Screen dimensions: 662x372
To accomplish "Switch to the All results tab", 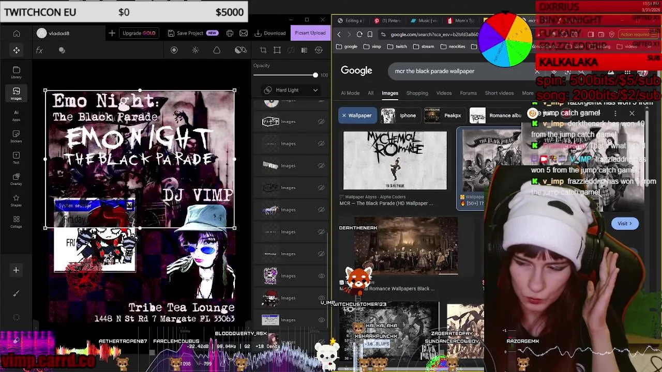I will click(x=370, y=93).
